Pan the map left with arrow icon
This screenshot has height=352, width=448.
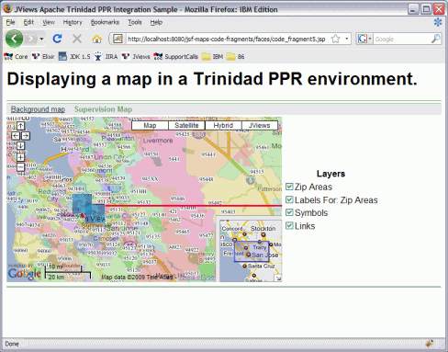tap(16, 136)
